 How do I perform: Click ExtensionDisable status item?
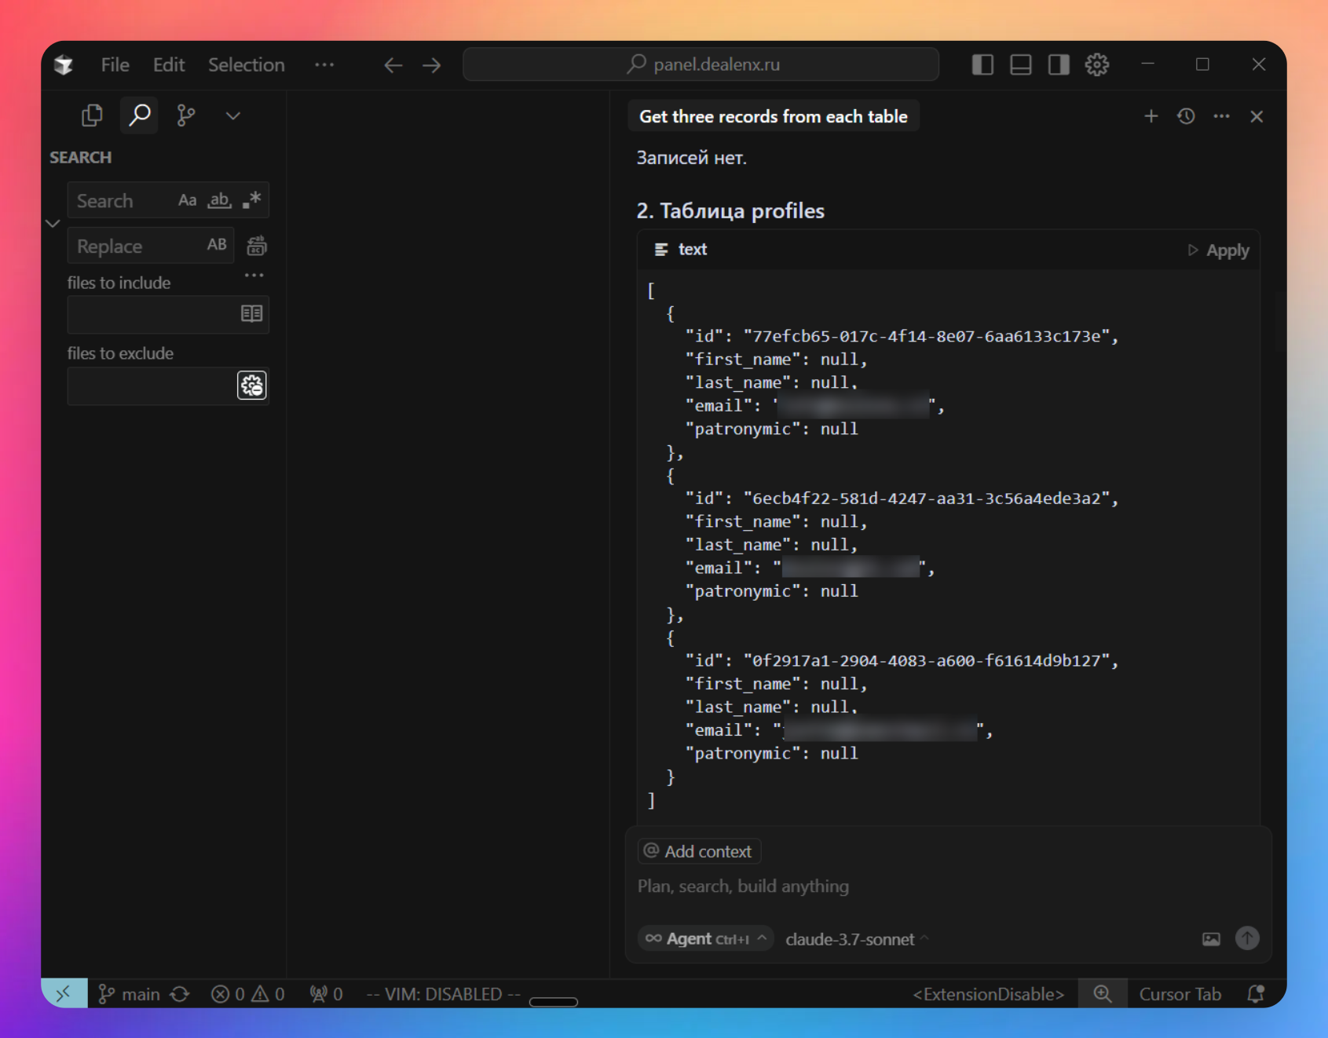point(988,994)
